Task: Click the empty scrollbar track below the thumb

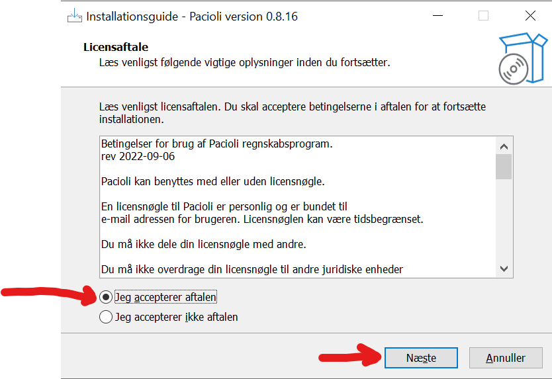Action: coord(504,220)
